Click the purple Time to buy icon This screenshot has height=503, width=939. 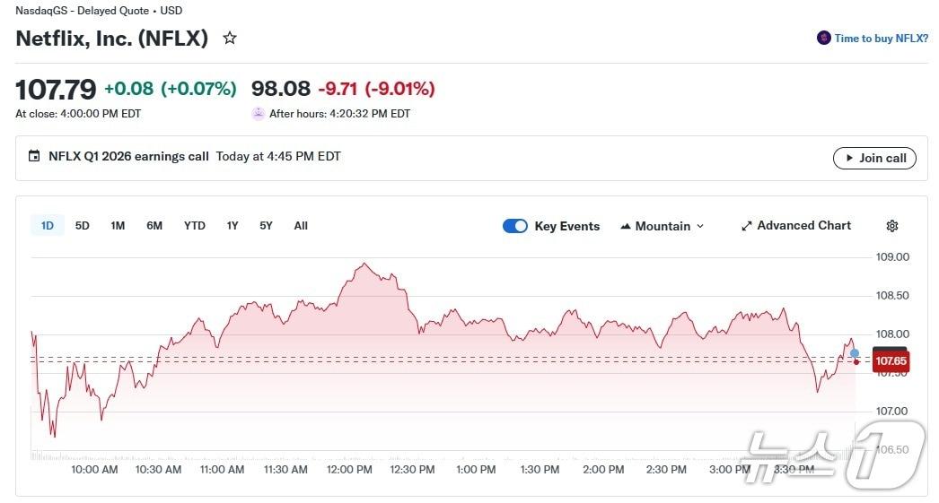(x=823, y=39)
